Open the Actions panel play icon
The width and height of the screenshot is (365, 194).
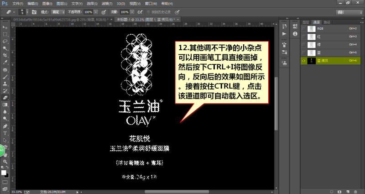point(284,34)
